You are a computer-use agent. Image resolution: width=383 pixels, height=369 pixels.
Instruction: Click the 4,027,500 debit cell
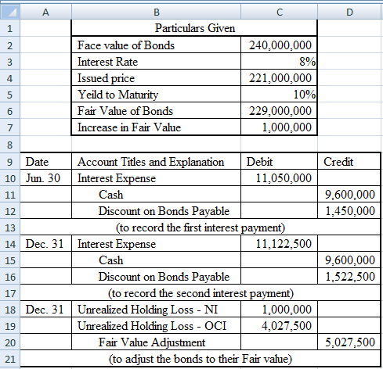[279, 326]
